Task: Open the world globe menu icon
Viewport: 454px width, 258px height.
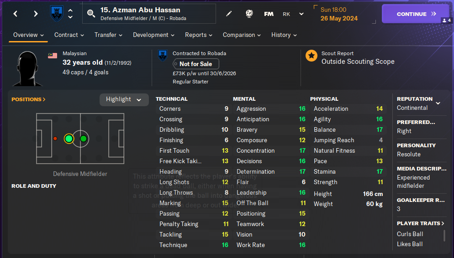Action: click(249, 14)
